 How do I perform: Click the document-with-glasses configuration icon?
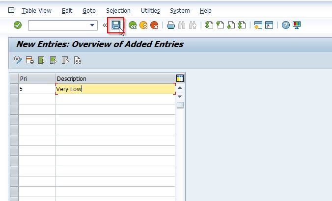(x=77, y=60)
